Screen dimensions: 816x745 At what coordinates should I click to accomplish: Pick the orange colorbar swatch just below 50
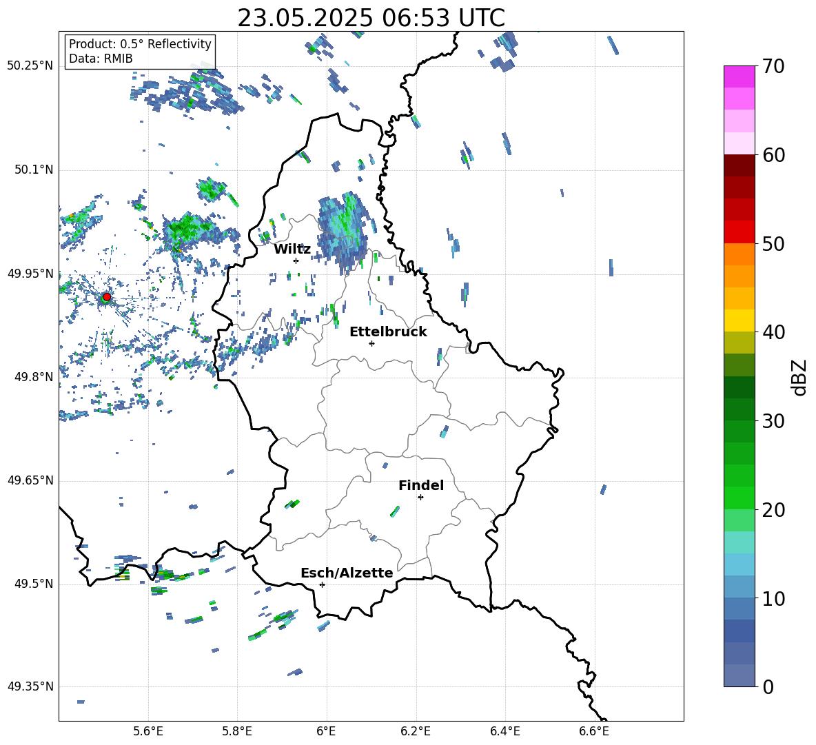pos(739,254)
